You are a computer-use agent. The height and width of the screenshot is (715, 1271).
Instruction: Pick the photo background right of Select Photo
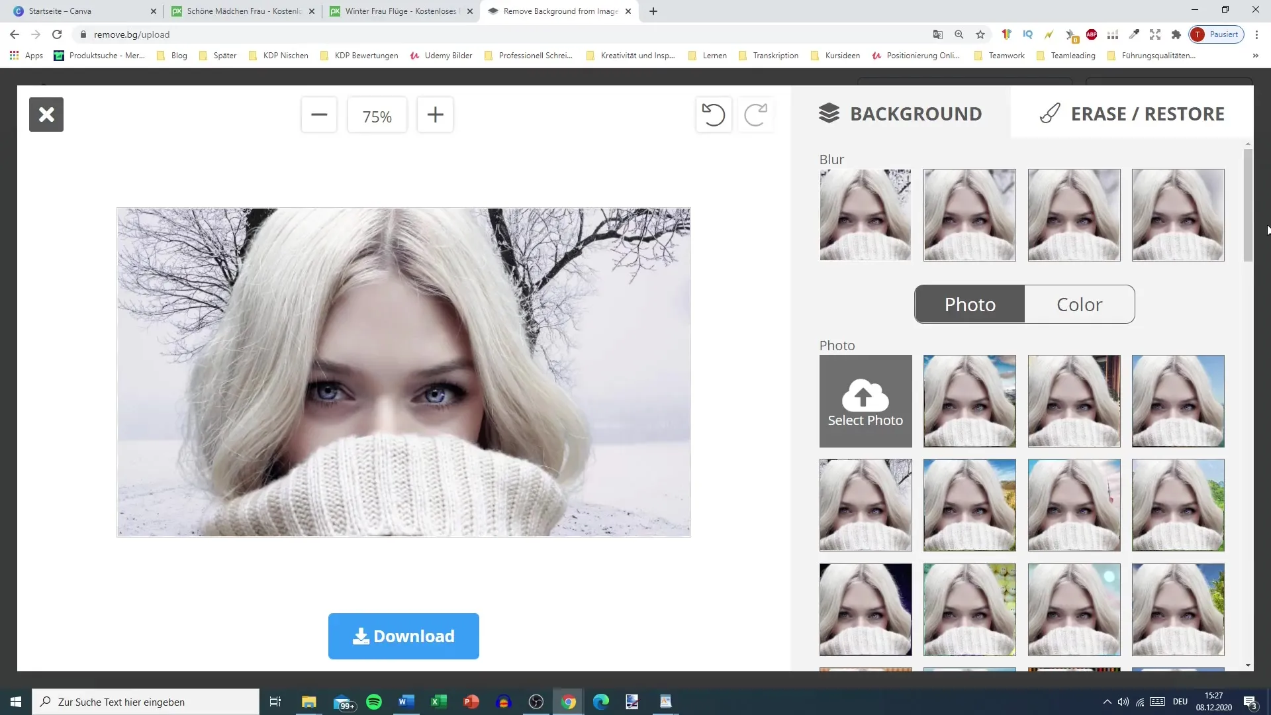click(x=970, y=401)
